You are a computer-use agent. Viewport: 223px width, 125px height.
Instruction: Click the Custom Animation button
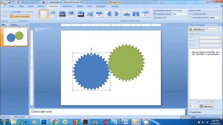[x=20, y=17]
